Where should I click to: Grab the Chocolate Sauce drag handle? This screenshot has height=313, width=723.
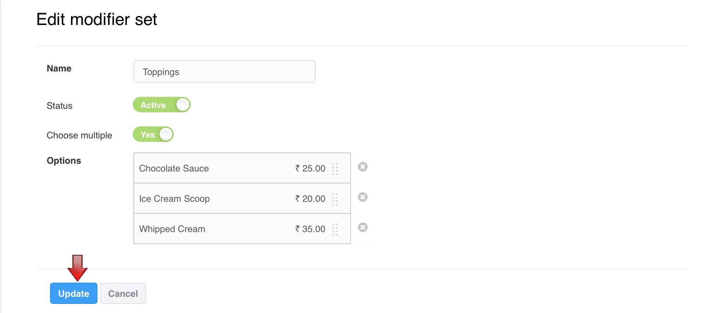coord(335,169)
